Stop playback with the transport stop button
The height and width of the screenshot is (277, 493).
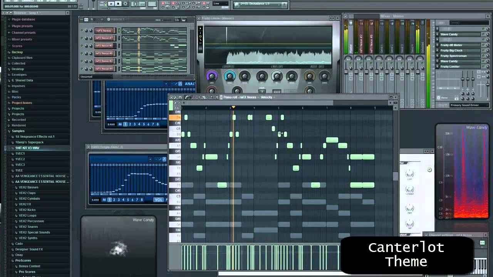(118, 4)
